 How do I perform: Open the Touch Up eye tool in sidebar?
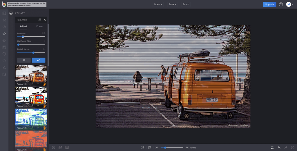pyautogui.click(x=4, y=27)
